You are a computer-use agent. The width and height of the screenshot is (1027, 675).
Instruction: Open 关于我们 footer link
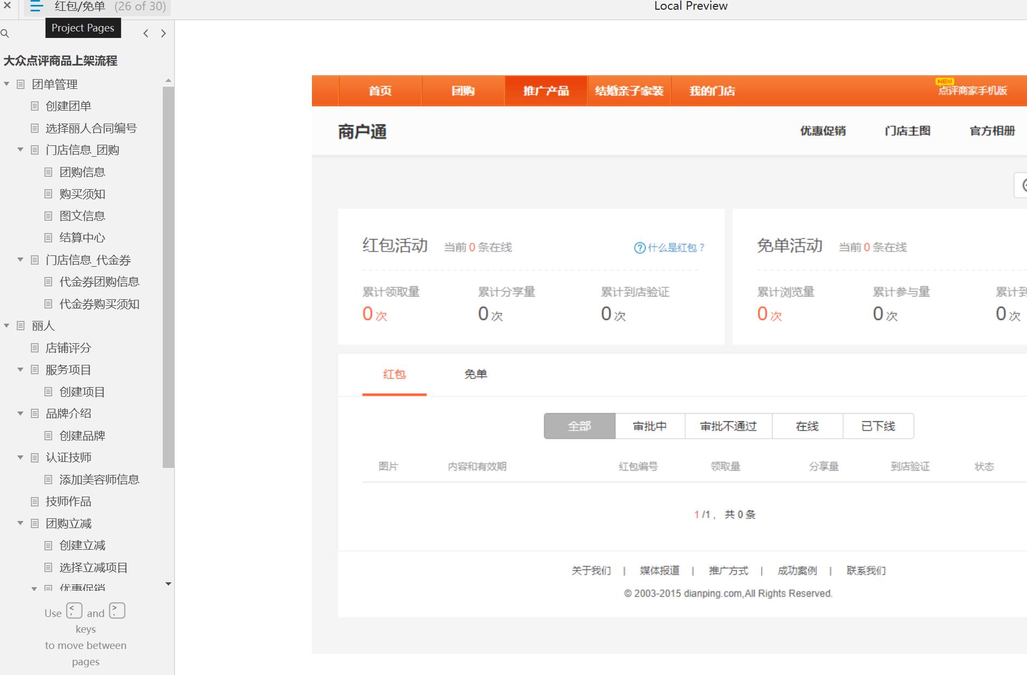click(591, 570)
